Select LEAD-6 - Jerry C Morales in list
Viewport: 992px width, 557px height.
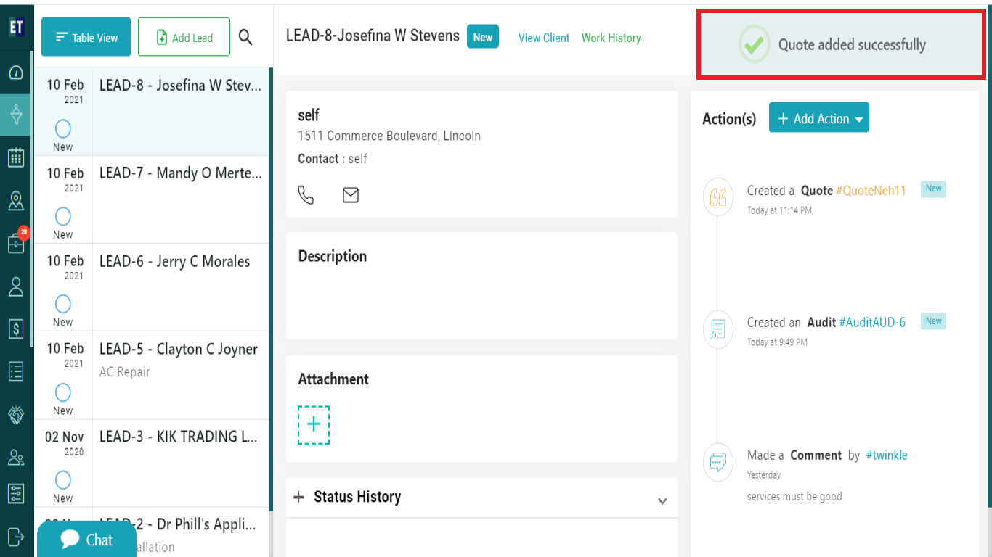click(x=151, y=288)
